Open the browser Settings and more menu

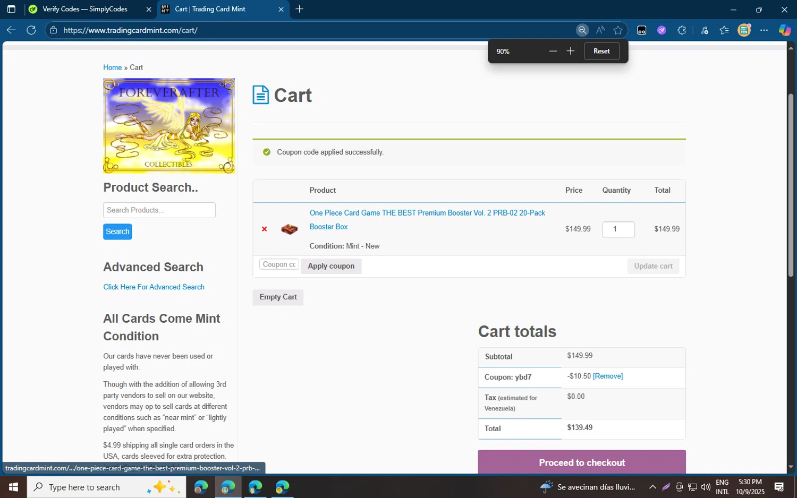(x=764, y=30)
